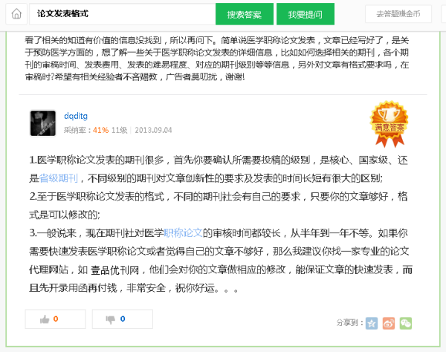Image resolution: width=446 pixels, height=352 pixels.
Task: Open dqditg's avatar picture
Action: click(43, 123)
